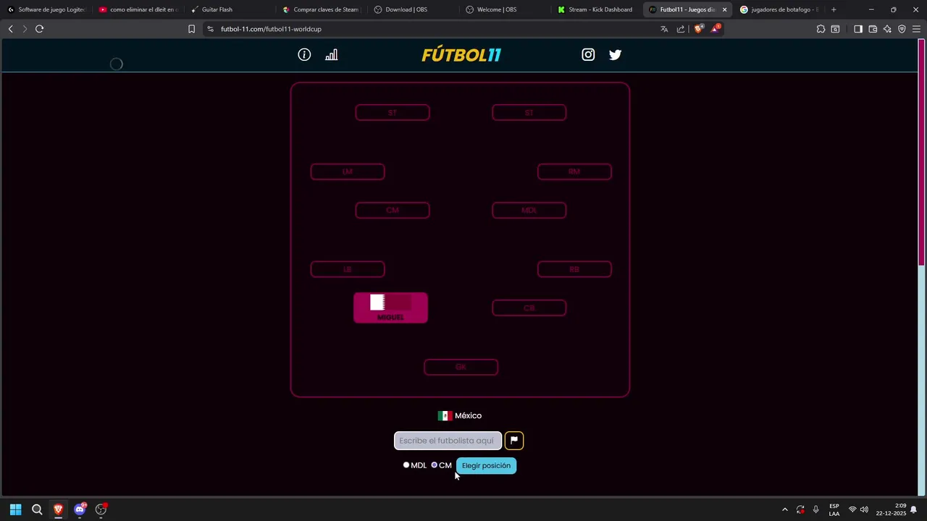Click the Elegir posición button
This screenshot has width=927, height=521.
[486, 465]
